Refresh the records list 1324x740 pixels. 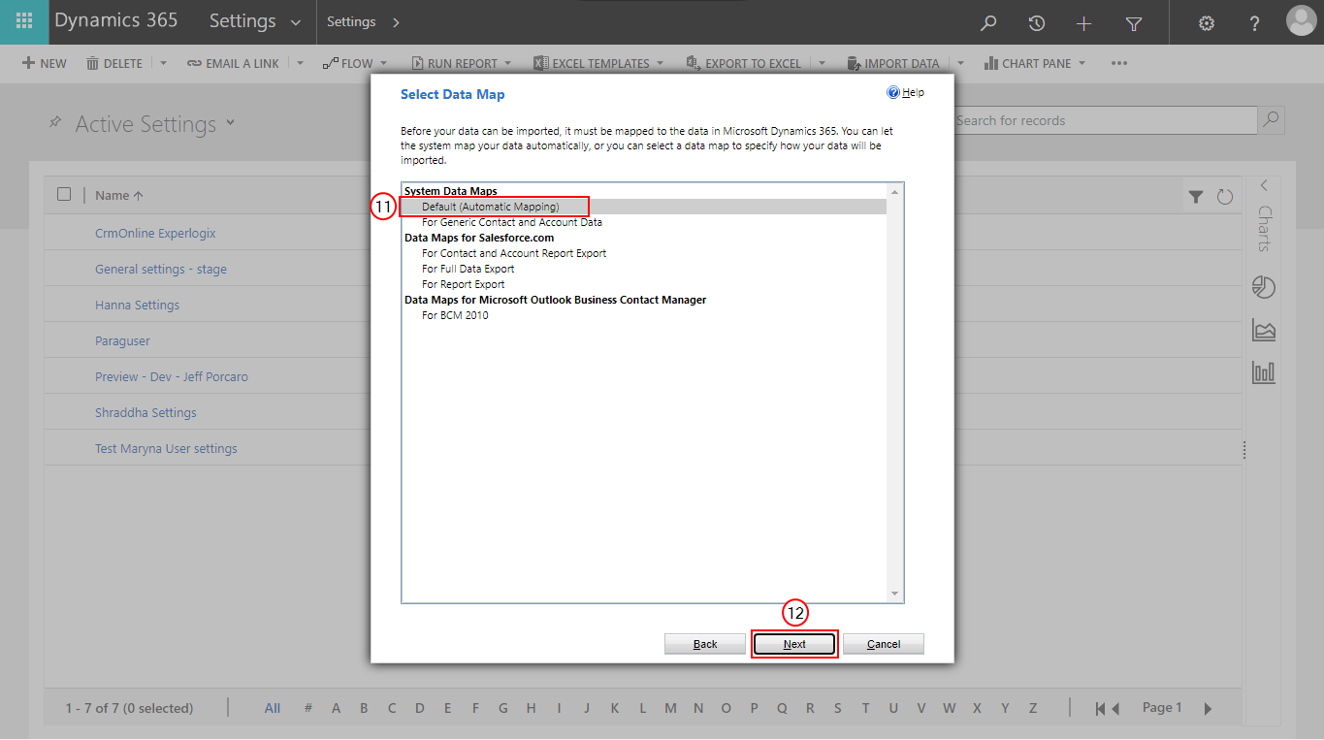pos(1225,197)
